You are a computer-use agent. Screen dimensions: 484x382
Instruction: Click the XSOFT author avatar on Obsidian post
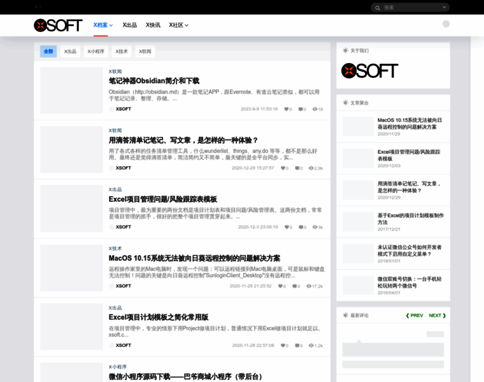pos(111,109)
